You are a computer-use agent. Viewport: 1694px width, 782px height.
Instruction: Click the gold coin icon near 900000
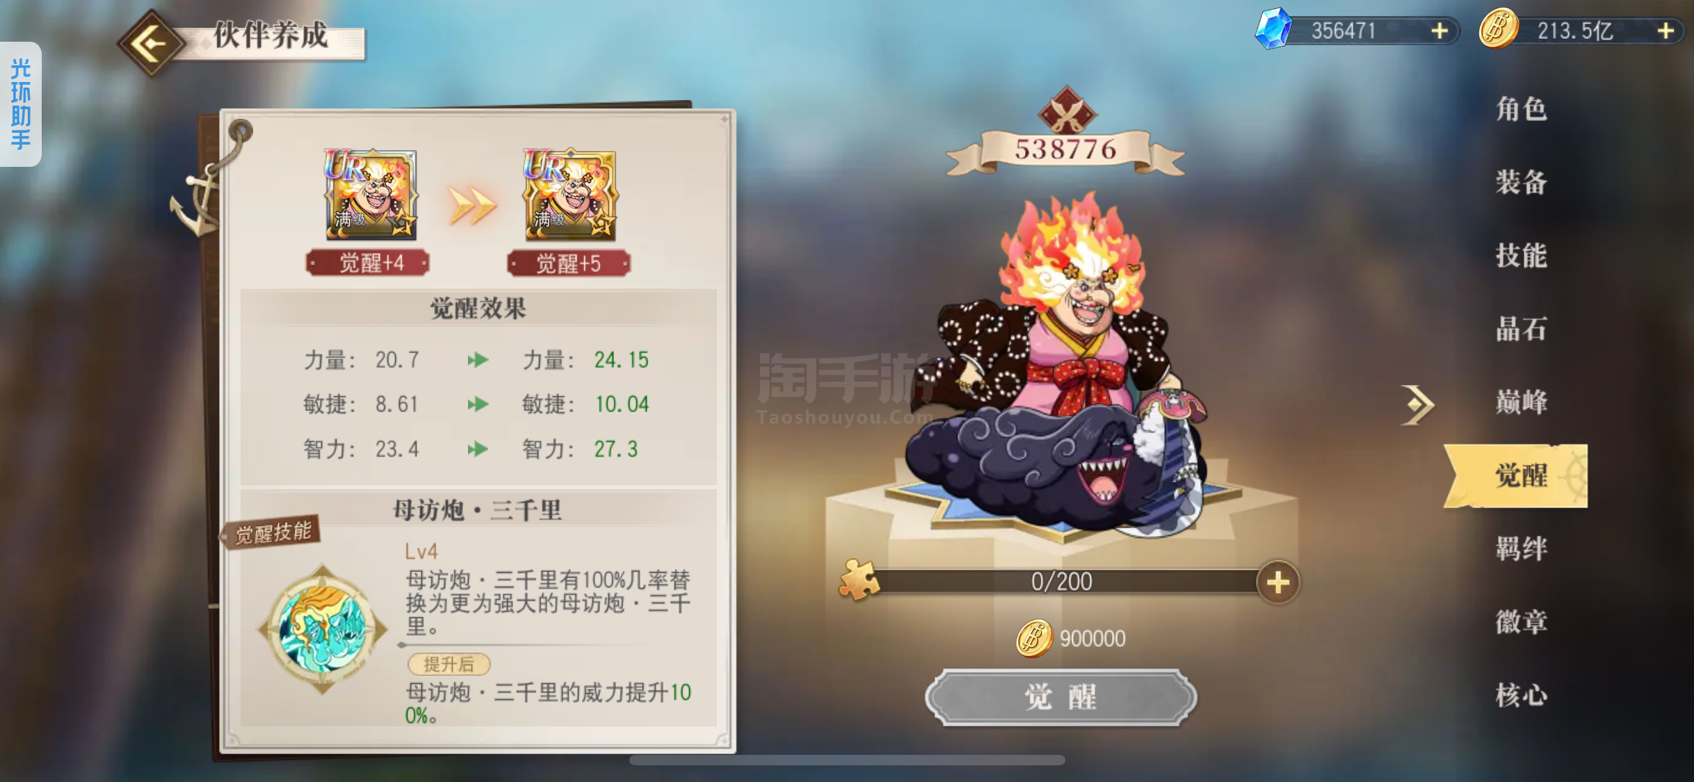tap(1034, 638)
